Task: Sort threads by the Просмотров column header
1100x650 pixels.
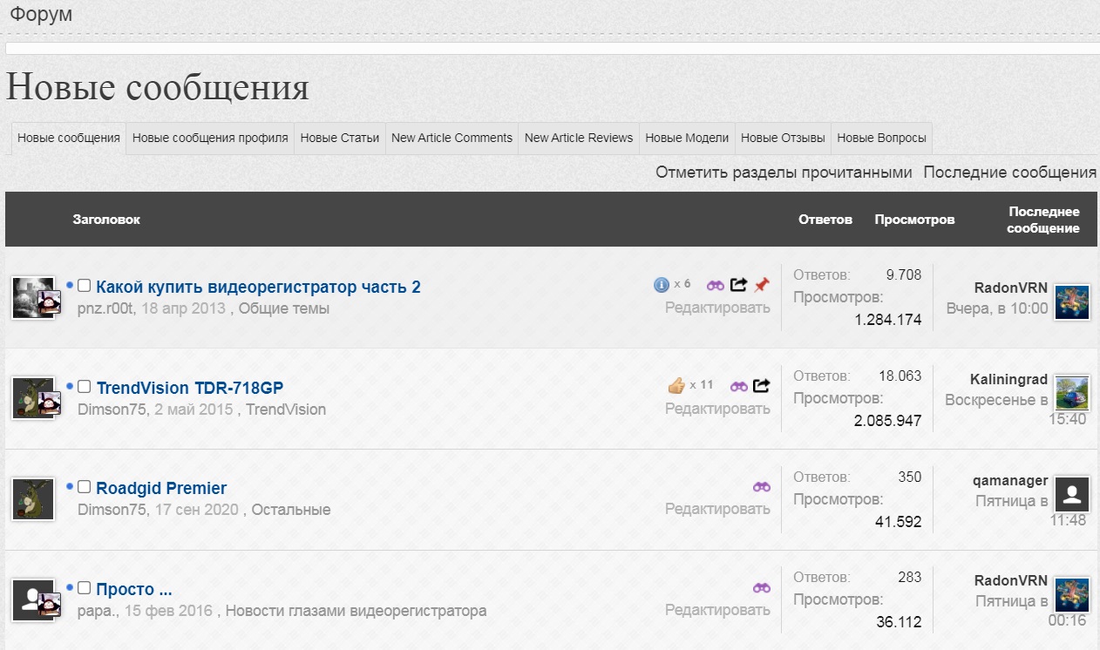Action: tap(914, 220)
